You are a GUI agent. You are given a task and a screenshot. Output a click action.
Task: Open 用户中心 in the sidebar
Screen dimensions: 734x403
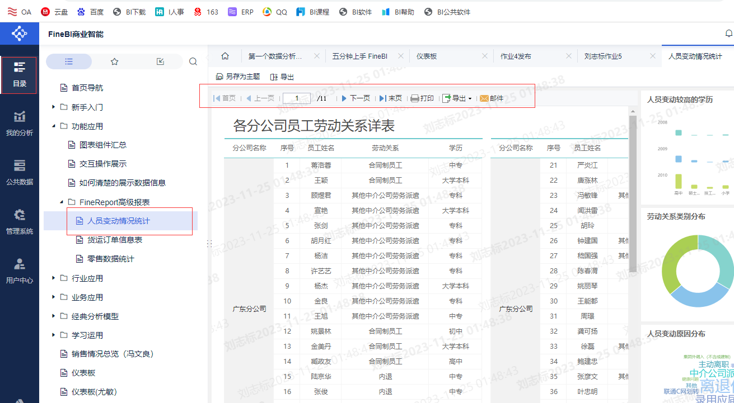coord(20,272)
